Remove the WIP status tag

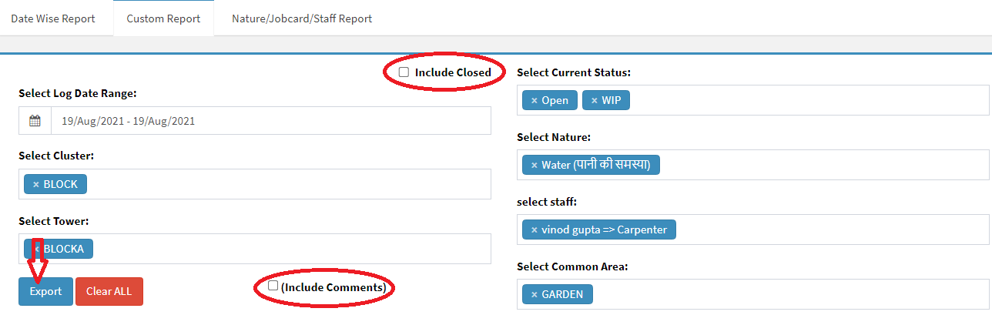click(x=595, y=101)
